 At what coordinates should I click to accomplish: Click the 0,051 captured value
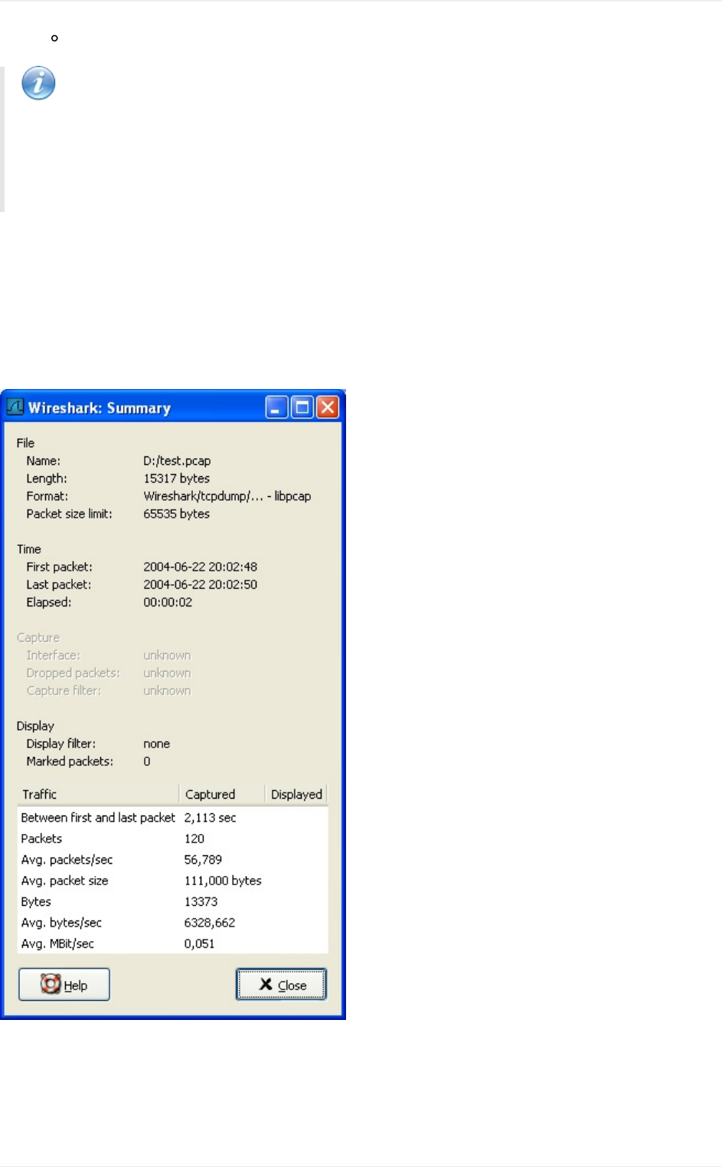click(199, 943)
